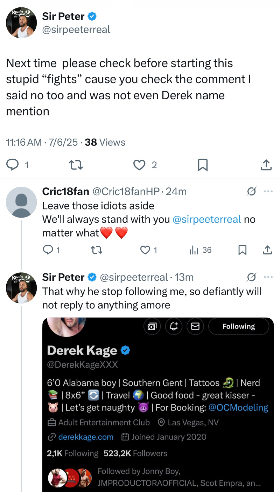Share Cric18fan's comment
The image size is (280, 492).
[x=267, y=250]
